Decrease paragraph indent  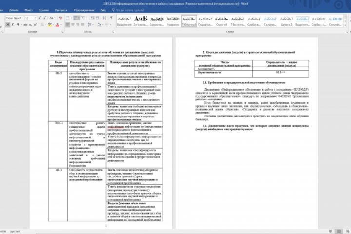pyautogui.click(x=93, y=18)
